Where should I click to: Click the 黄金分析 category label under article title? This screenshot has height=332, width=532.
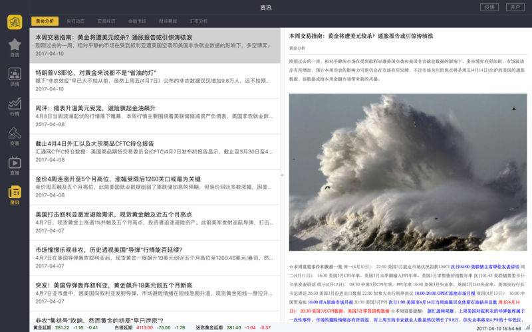pos(297,48)
